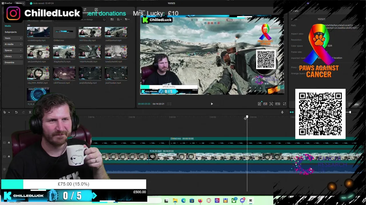
Task: Select the Media category in sidebar
Action: (8, 26)
